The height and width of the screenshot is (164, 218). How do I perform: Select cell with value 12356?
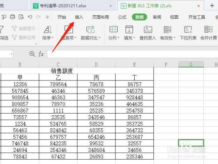[x=20, y=84]
